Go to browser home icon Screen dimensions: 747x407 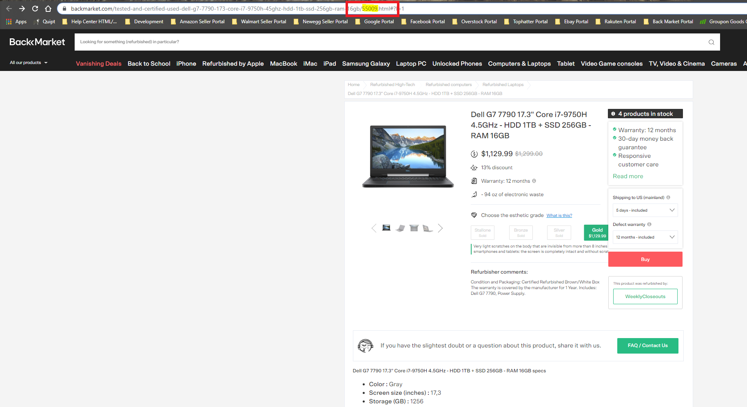[x=48, y=9]
